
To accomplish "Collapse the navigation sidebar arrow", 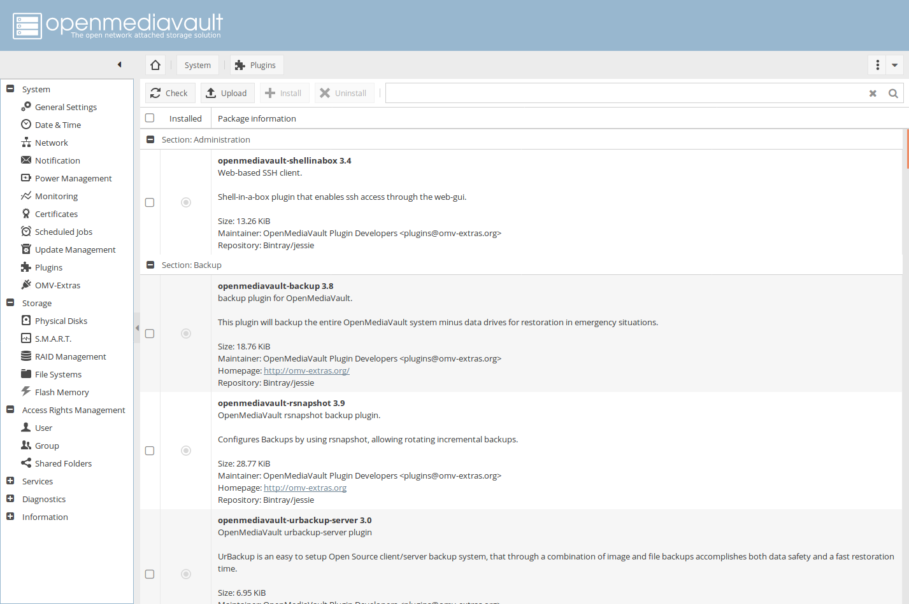I will coord(120,64).
